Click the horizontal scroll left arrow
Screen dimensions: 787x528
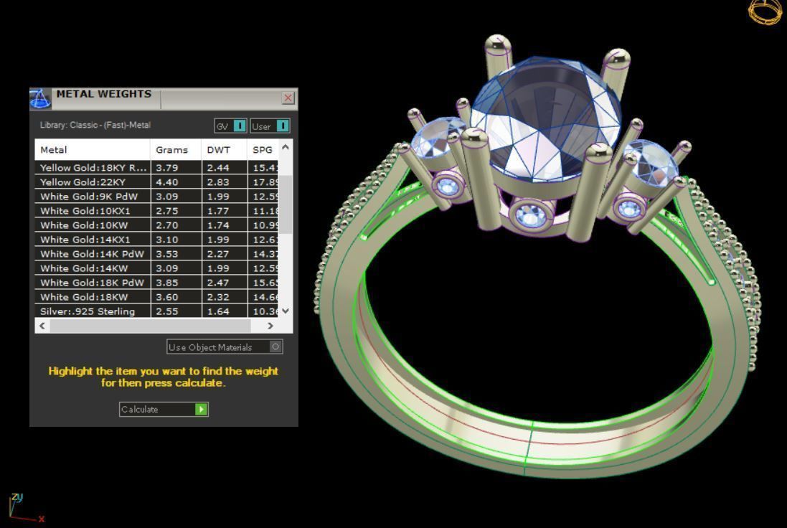pyautogui.click(x=42, y=326)
